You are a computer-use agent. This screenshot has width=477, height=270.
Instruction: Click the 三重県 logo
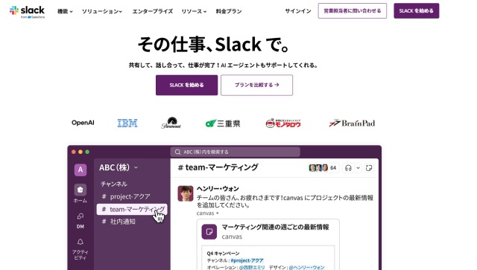(223, 123)
